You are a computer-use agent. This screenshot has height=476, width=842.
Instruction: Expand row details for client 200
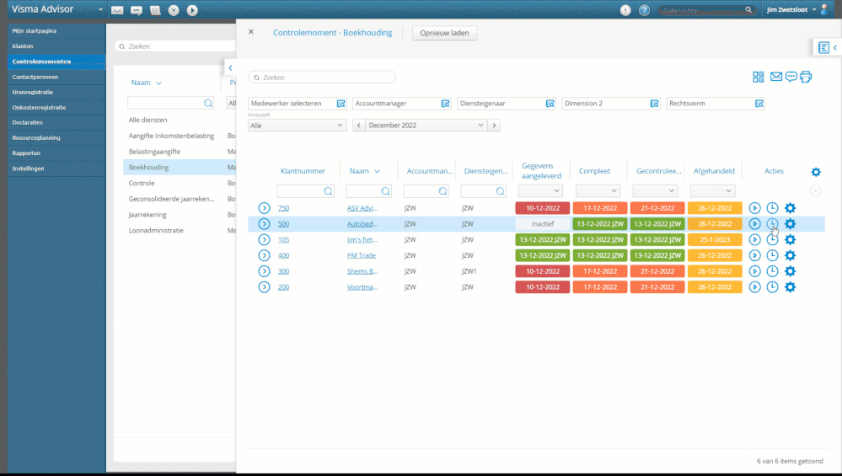[x=264, y=287]
